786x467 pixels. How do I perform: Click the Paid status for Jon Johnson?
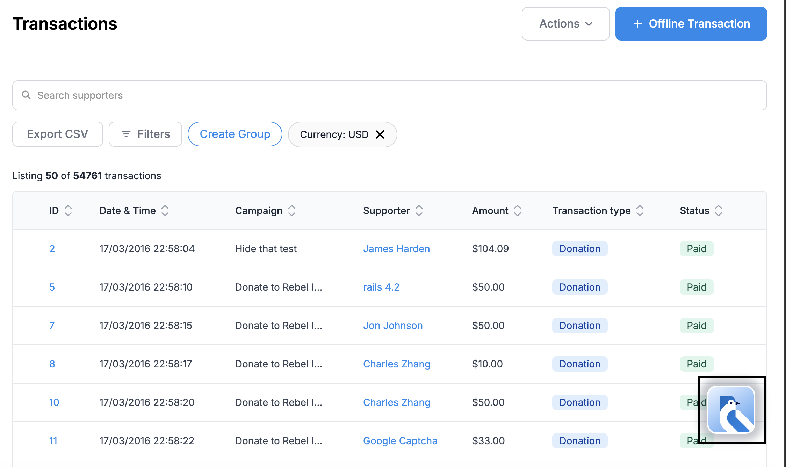coord(697,326)
